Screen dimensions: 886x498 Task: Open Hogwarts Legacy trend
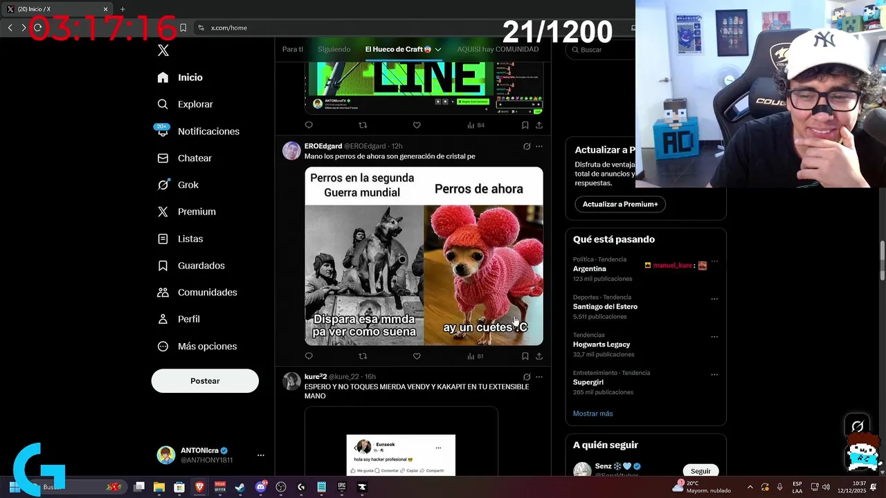[x=602, y=344]
